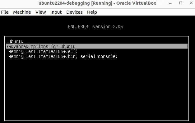
Task: Select Memory test memtest86+.elf entry
Action: [97, 51]
